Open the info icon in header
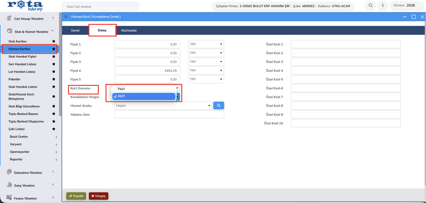The height and width of the screenshot is (203, 426). click(x=383, y=5)
